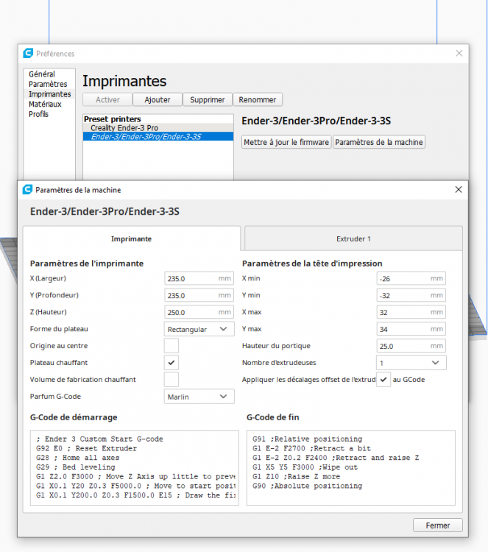Click Mettre à jour le firmware

point(286,142)
